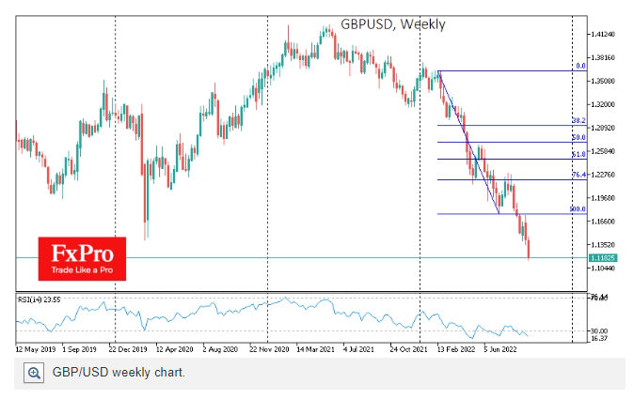Click the 'GBP/USD weekly chart.' caption
The width and height of the screenshot is (634, 399).
point(119,372)
